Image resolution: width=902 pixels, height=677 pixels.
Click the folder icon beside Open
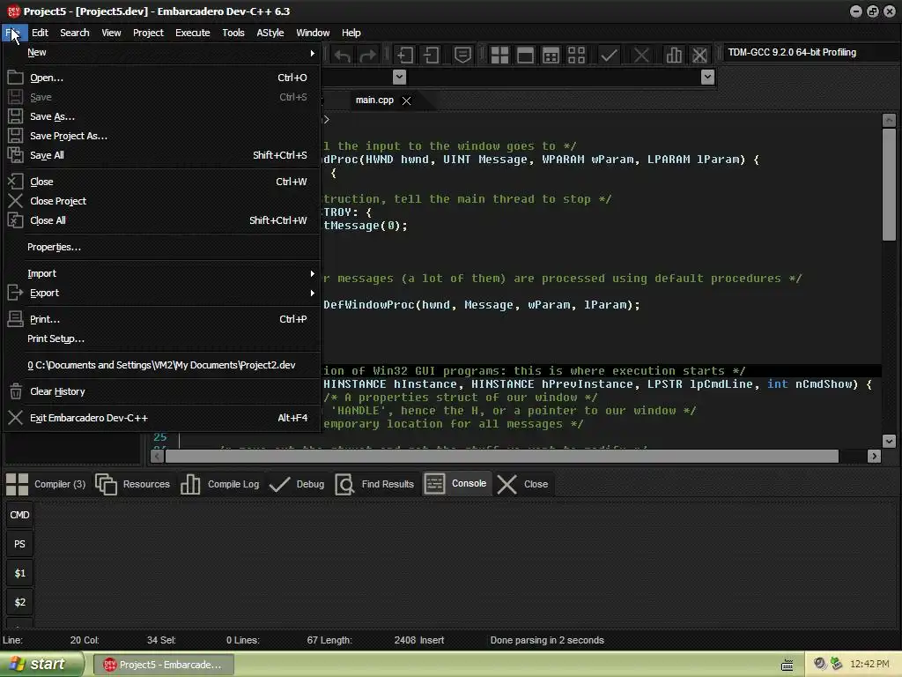[x=16, y=78]
